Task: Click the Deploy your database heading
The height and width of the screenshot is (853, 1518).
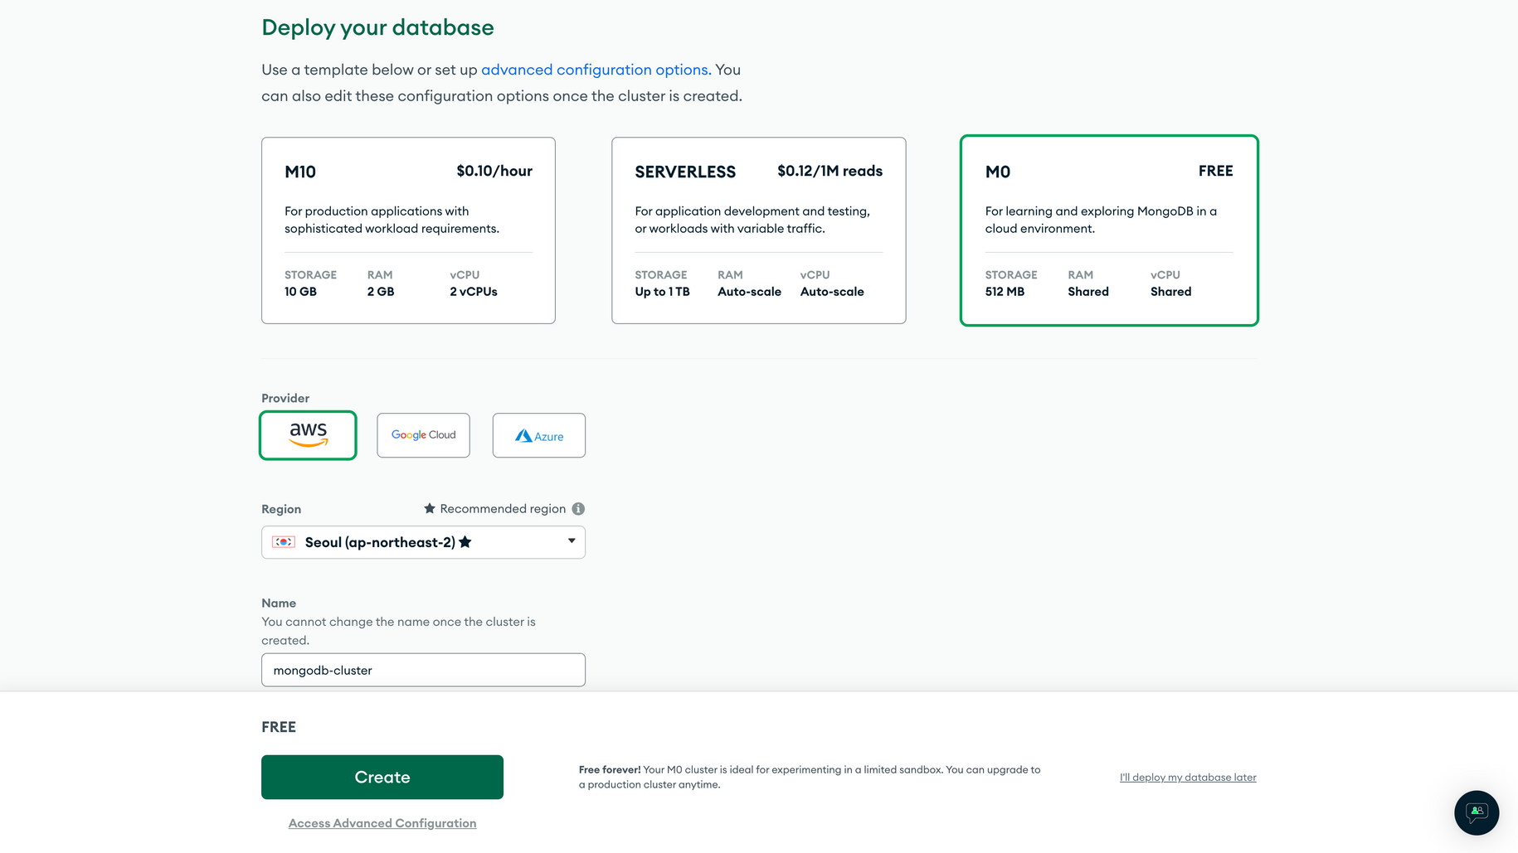Action: click(x=377, y=27)
